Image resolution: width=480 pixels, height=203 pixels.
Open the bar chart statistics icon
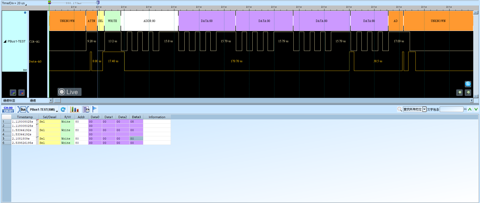(74, 109)
